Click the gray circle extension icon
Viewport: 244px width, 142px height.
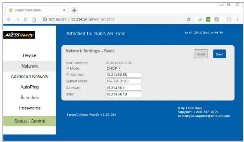tap(200, 19)
